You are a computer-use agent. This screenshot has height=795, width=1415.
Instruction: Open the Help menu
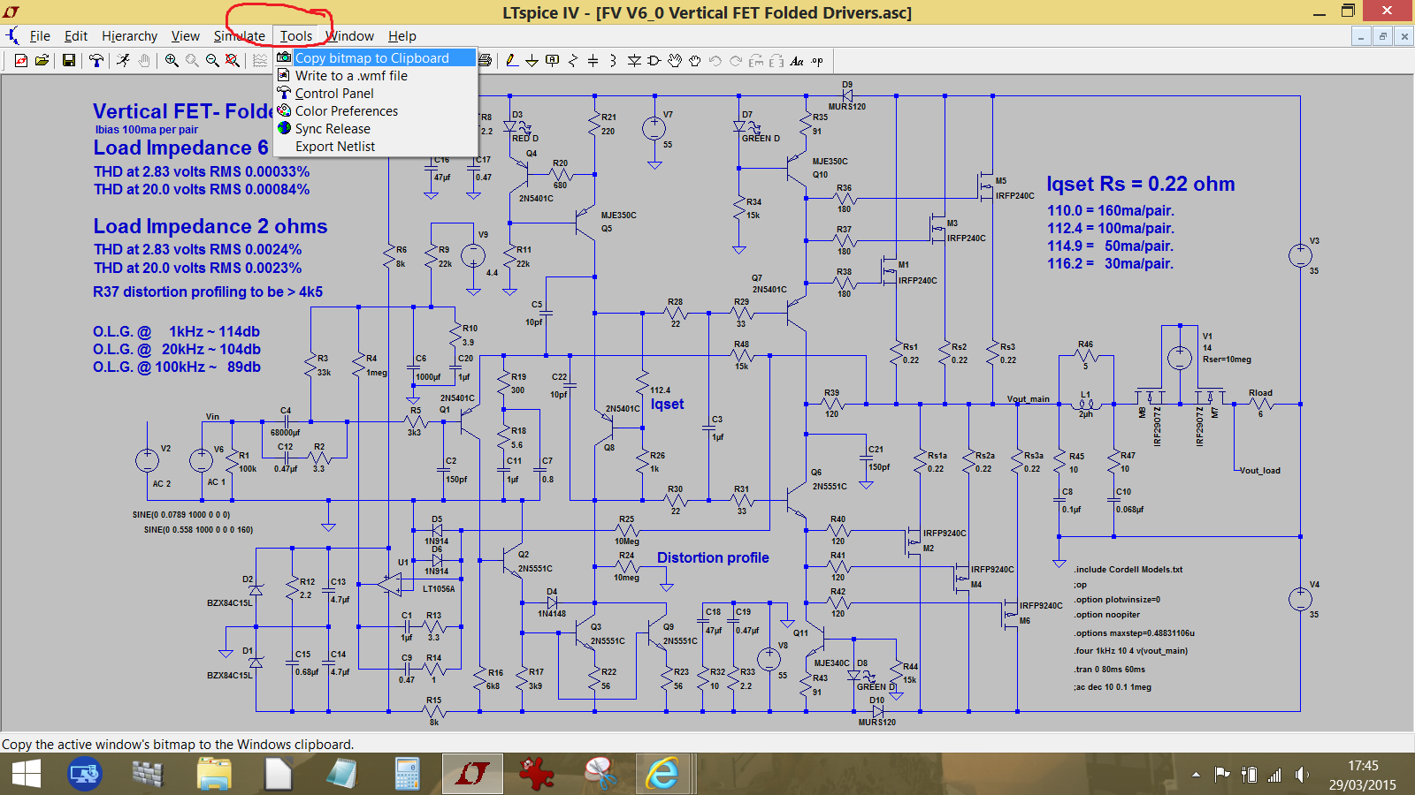point(402,36)
